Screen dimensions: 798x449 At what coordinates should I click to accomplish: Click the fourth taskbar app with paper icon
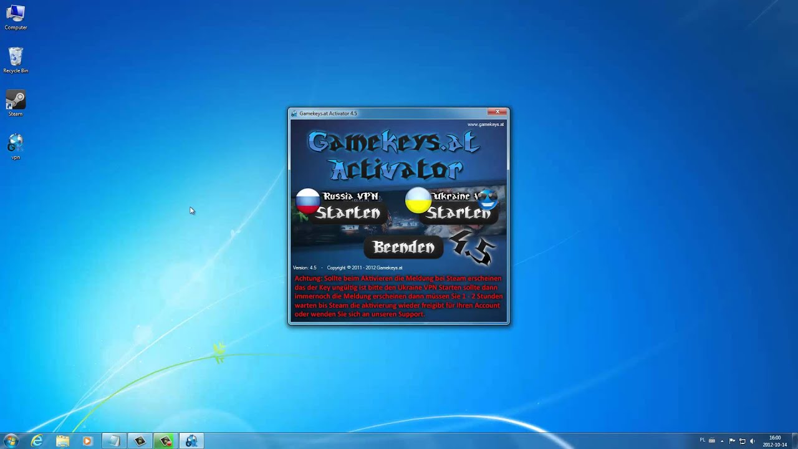coord(113,441)
